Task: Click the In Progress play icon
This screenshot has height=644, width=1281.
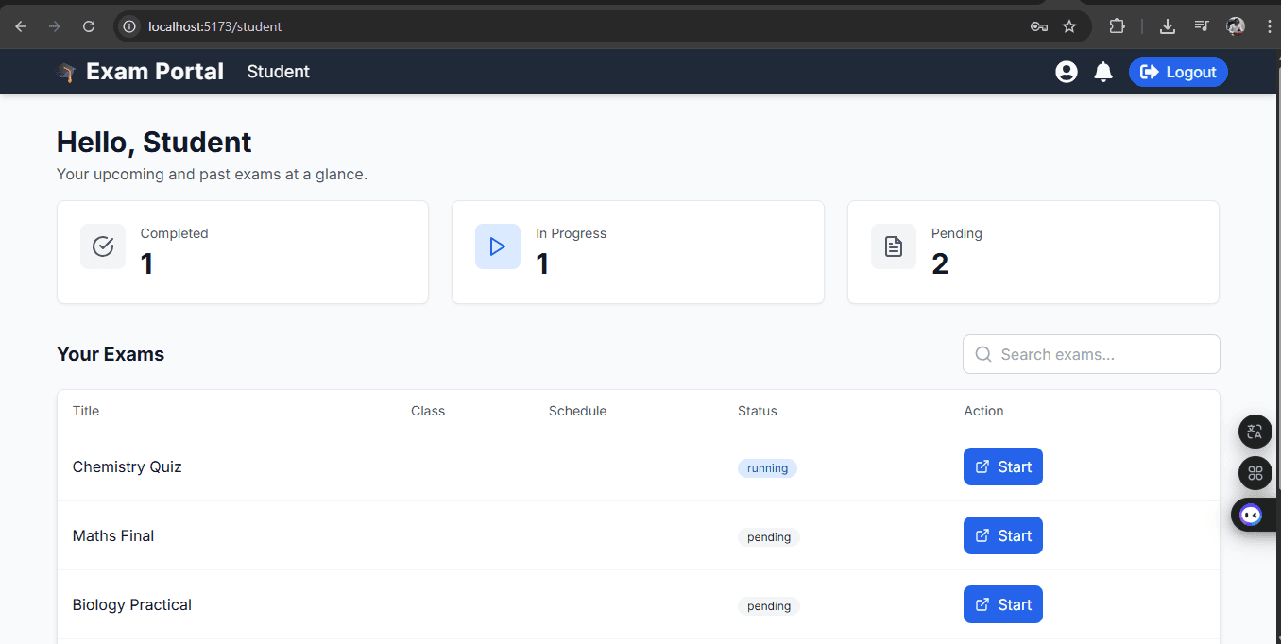Action: point(498,246)
